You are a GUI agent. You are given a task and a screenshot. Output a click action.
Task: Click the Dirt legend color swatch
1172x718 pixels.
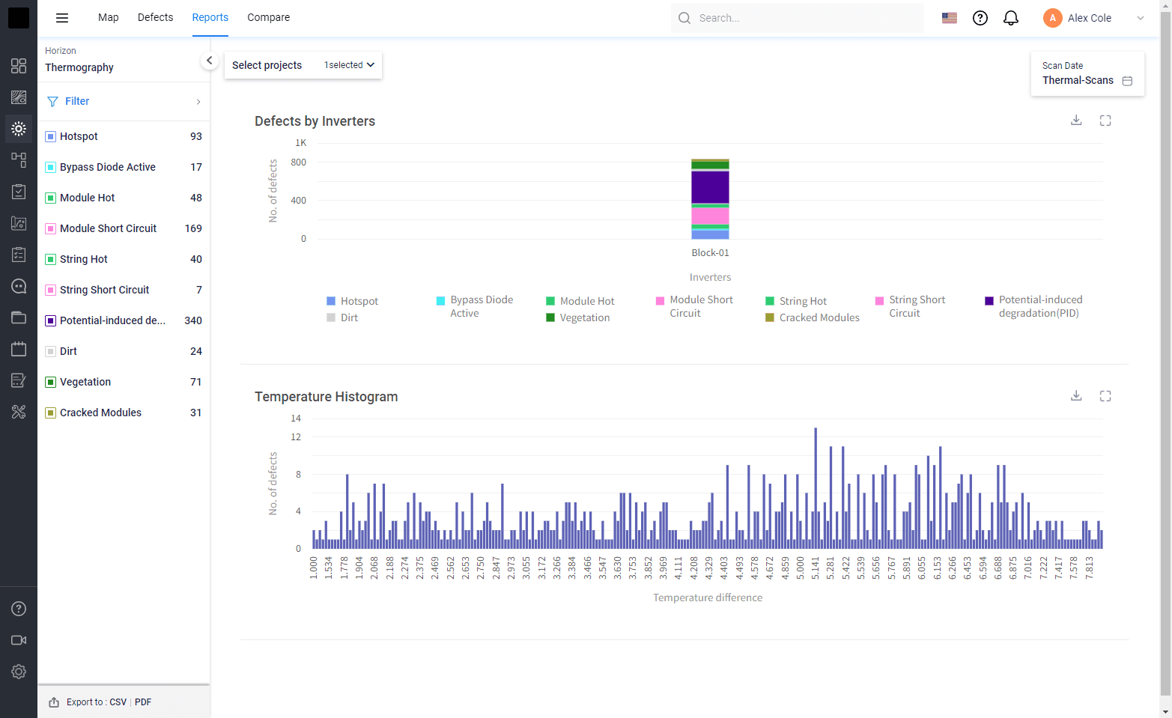330,317
